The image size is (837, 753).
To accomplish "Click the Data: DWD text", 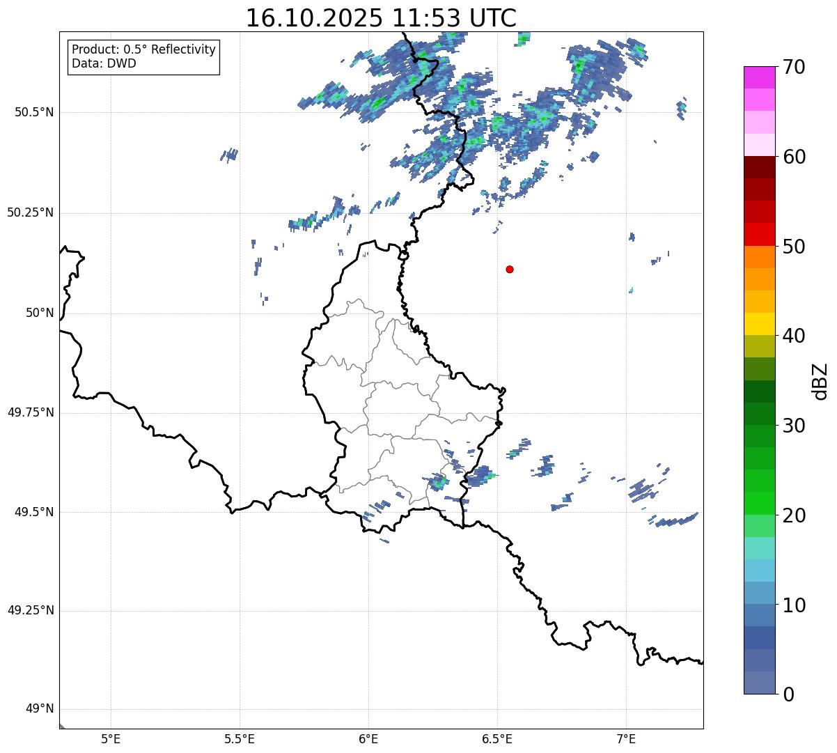I will [104, 63].
